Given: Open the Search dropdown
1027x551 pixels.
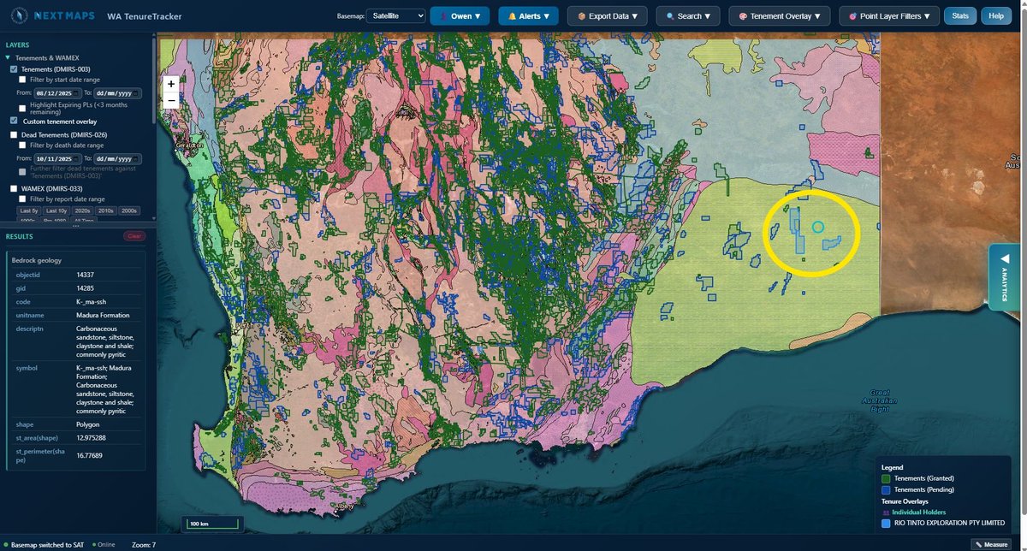Looking at the screenshot, I should coord(688,15).
